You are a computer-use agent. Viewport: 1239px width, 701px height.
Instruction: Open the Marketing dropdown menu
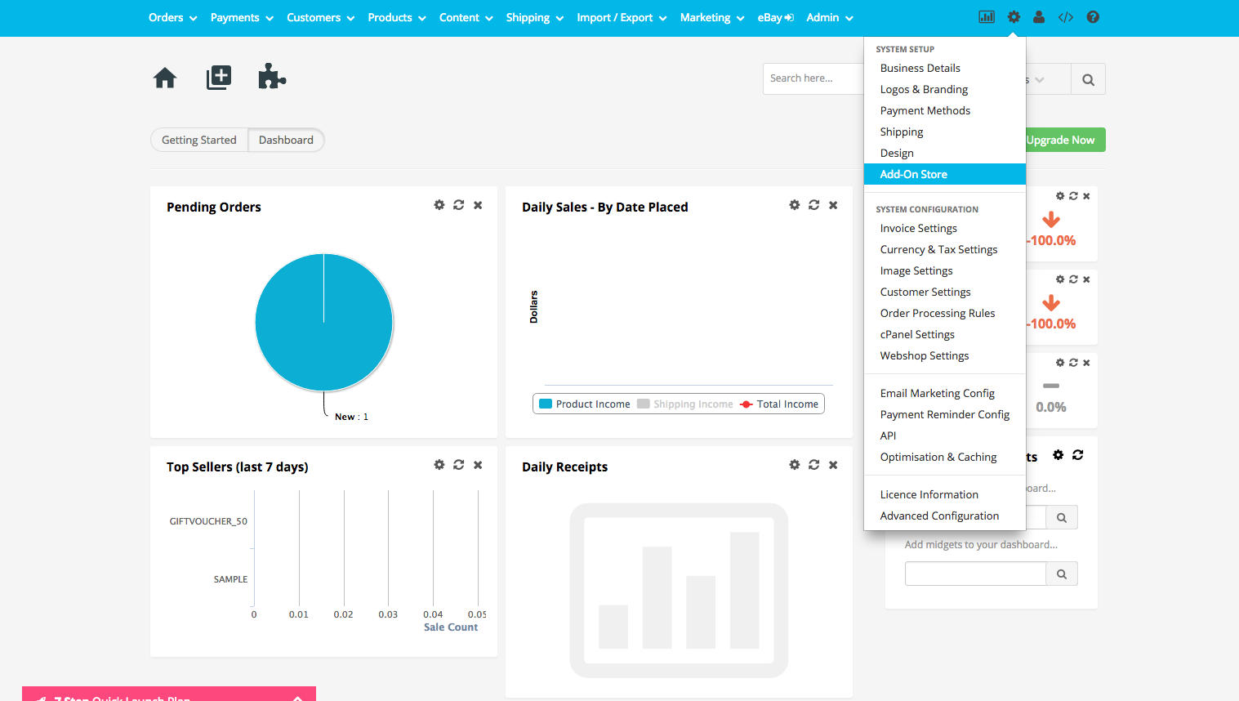(711, 18)
